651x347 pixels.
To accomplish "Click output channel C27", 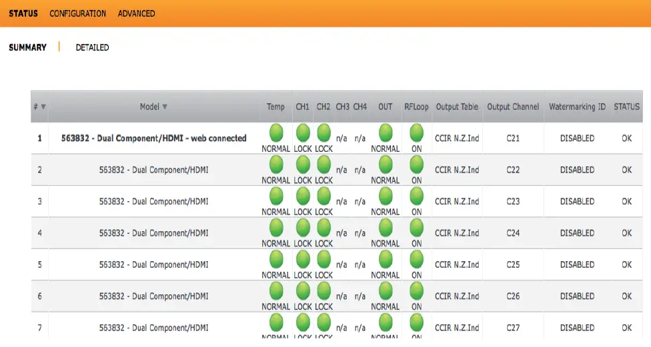I will point(513,328).
